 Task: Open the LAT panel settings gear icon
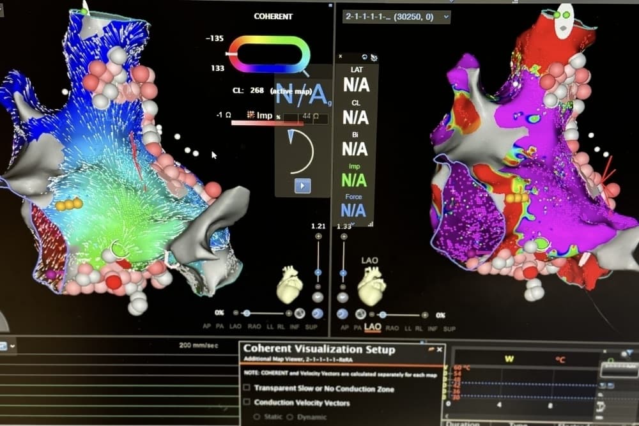(x=374, y=57)
